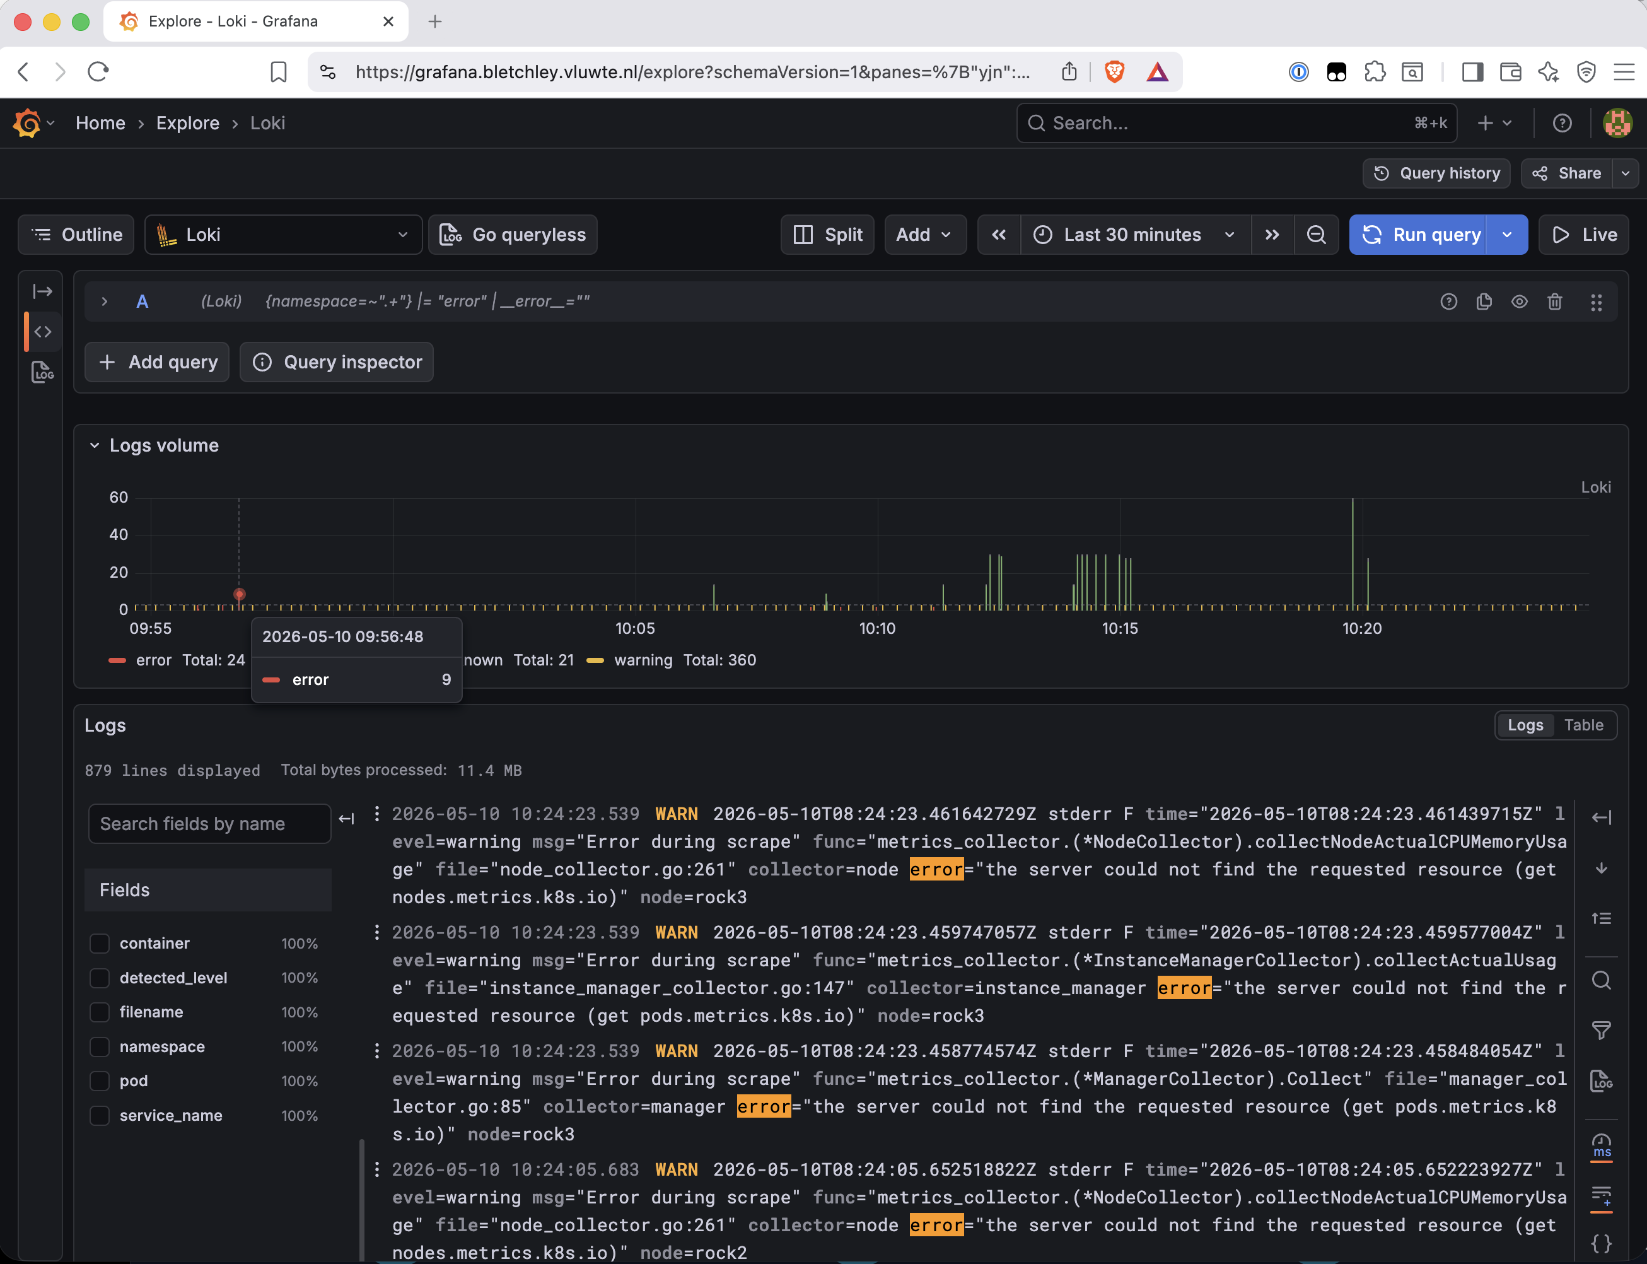Go to Explore breadcrumb
Viewport: 1647px width, 1264px height.
pyautogui.click(x=187, y=122)
